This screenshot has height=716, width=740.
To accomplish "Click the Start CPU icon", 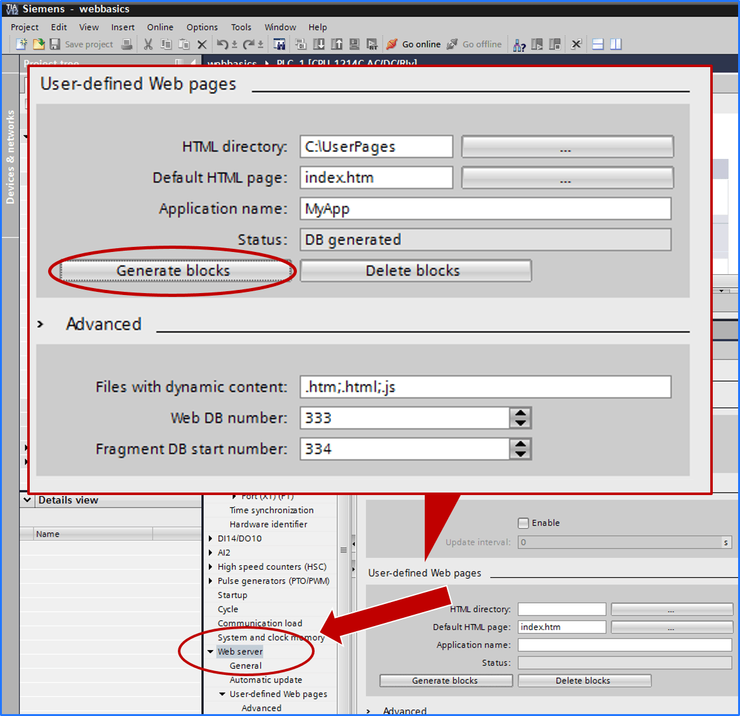I will click(x=537, y=44).
